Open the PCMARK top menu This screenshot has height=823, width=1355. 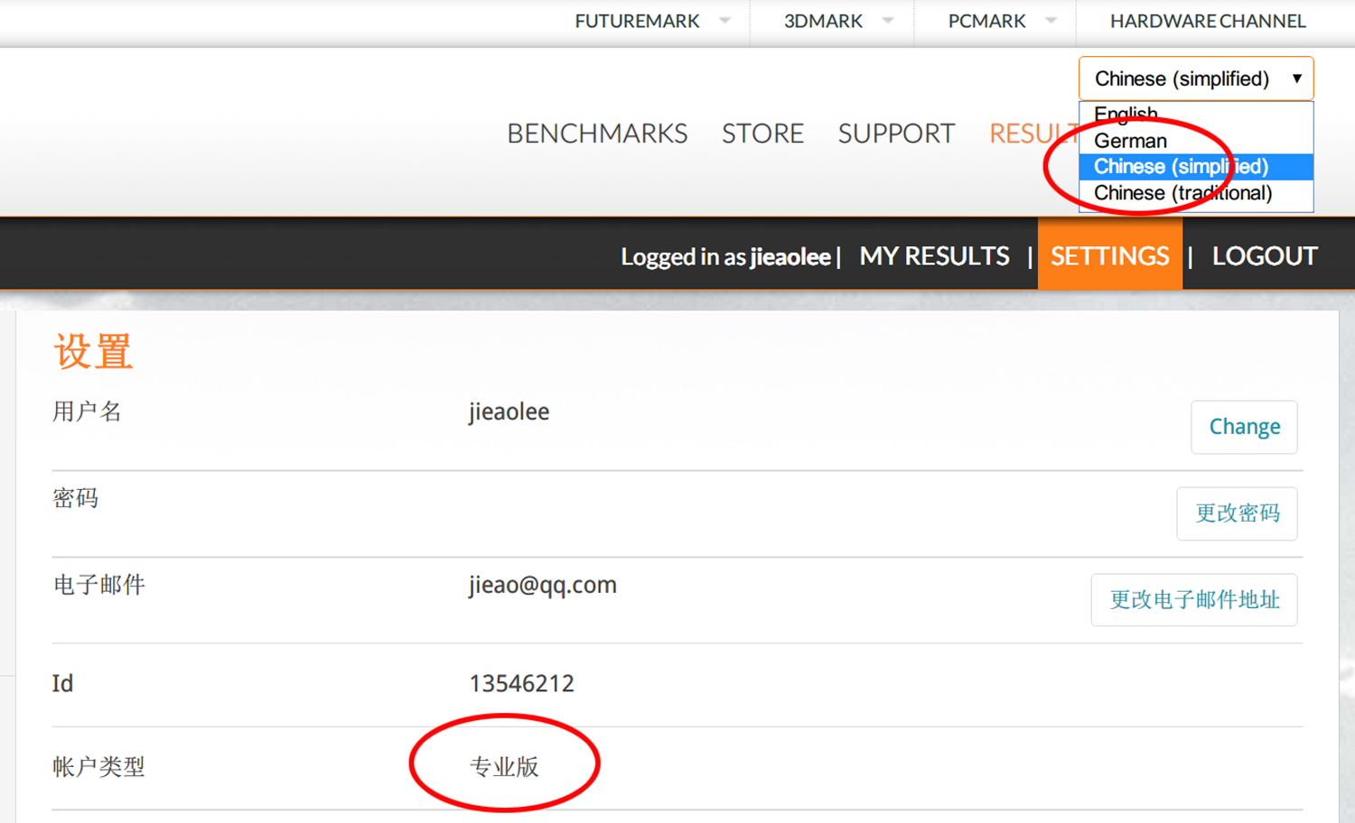[x=986, y=21]
